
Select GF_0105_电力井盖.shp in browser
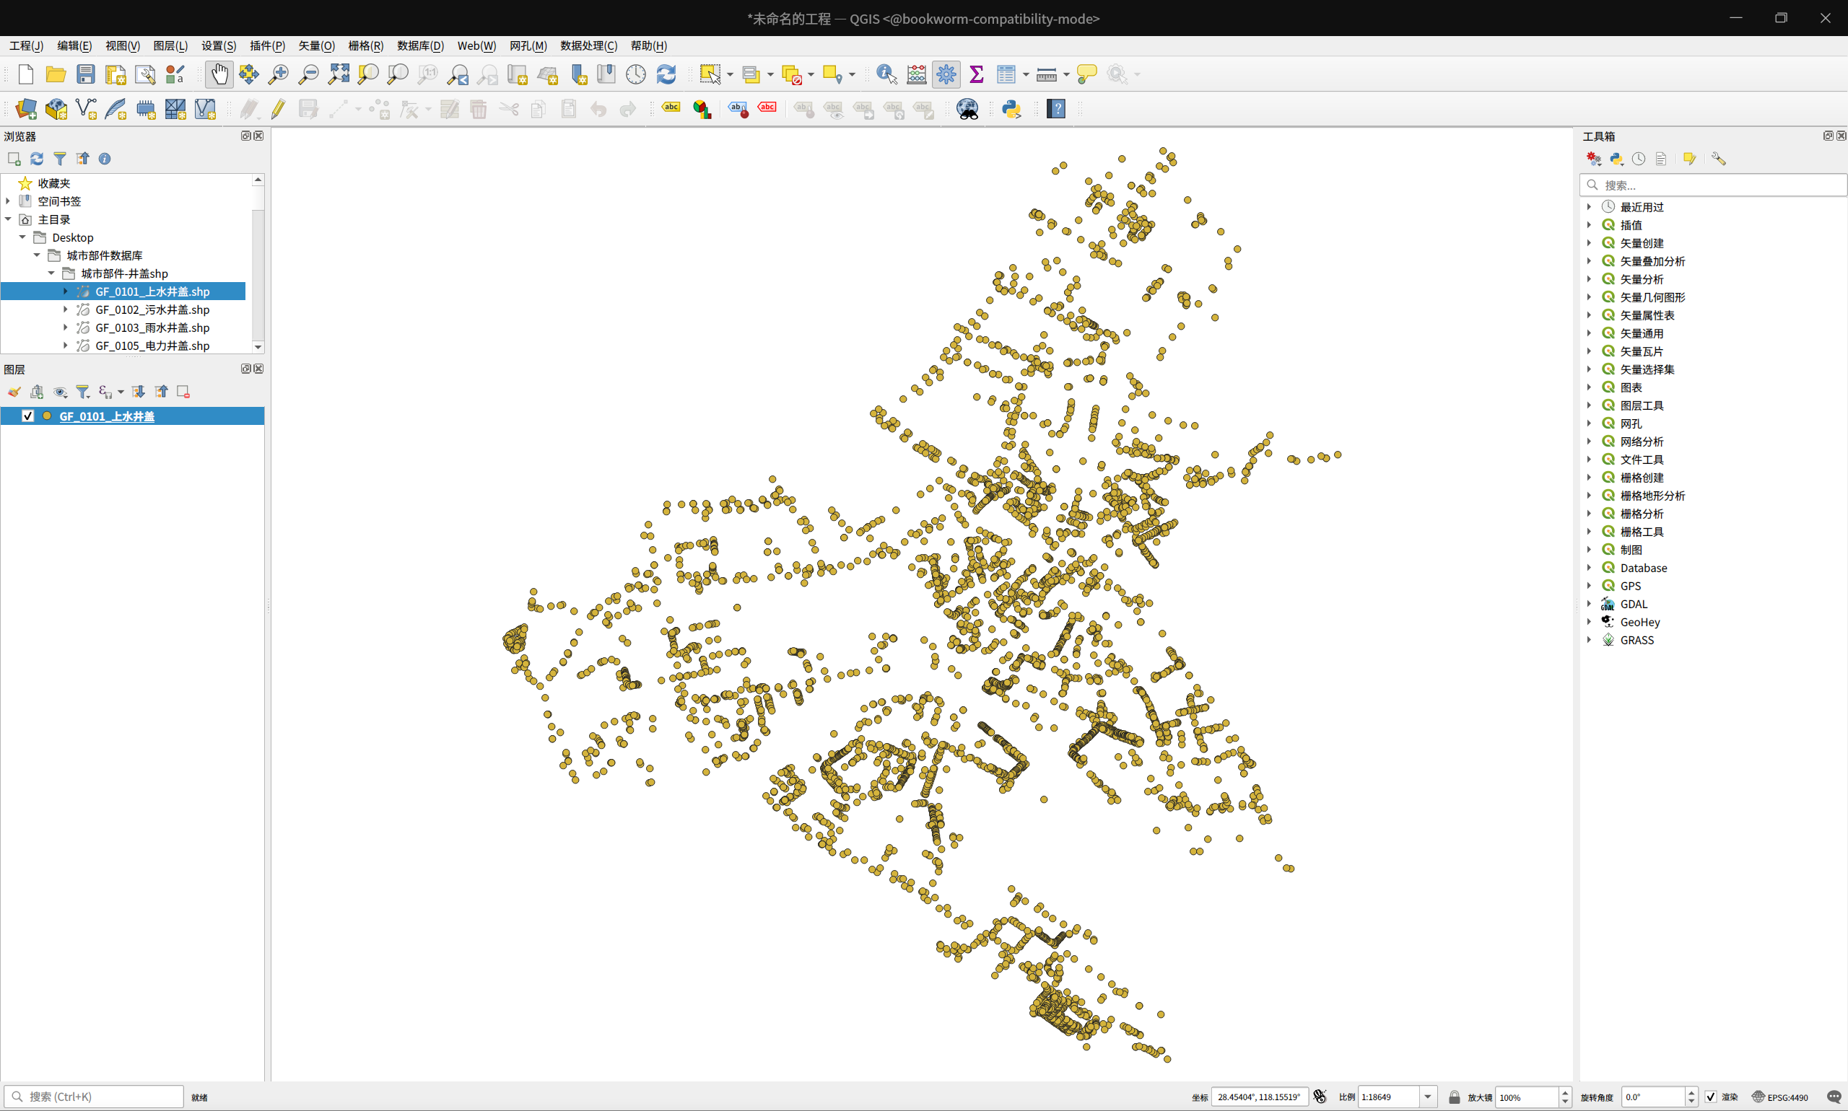(x=152, y=345)
